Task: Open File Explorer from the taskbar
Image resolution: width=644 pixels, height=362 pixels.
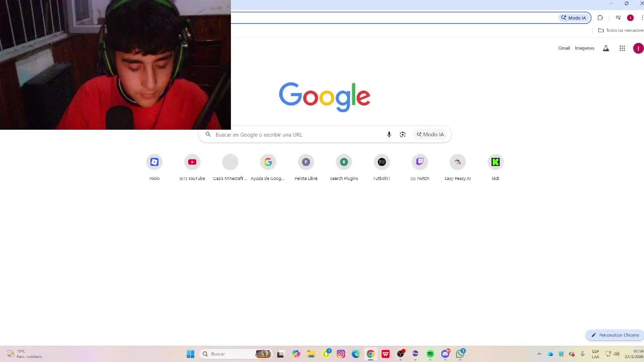Action: coord(311,354)
